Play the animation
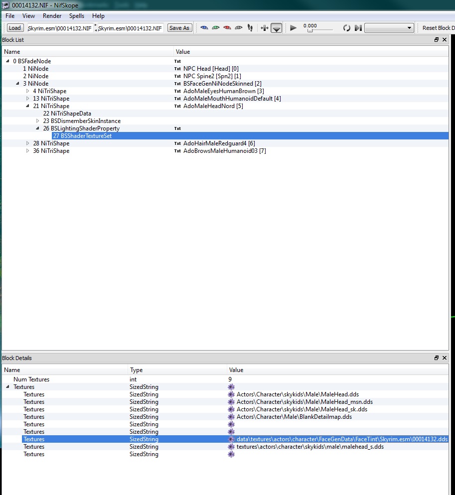This screenshot has width=455, height=495. (x=293, y=28)
